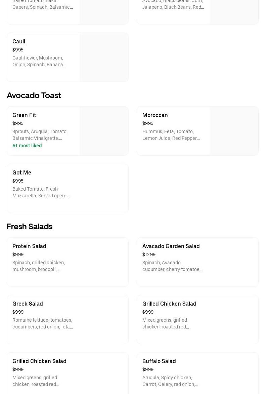The width and height of the screenshot is (270, 394).
Task: Choose the Got Me toast item
Action: [x=22, y=173]
